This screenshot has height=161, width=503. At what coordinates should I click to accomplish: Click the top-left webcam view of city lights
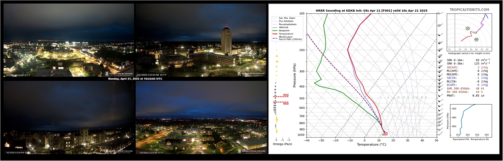click(68, 40)
